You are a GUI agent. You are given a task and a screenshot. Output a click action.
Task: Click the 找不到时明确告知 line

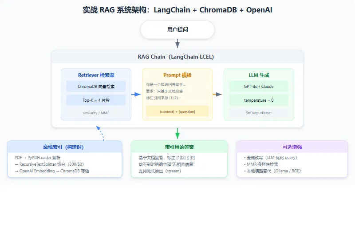[167, 164]
